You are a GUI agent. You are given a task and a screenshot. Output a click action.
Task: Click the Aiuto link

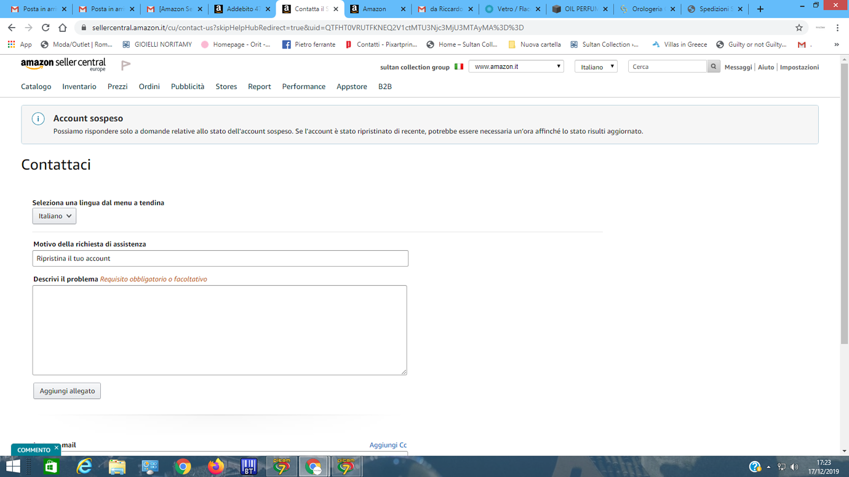[766, 67]
